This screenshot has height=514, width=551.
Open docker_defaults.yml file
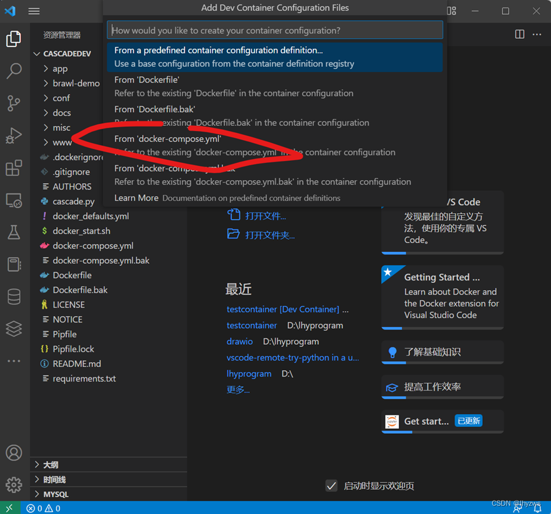point(90,216)
